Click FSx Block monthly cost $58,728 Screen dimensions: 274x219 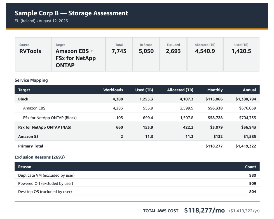215,118
